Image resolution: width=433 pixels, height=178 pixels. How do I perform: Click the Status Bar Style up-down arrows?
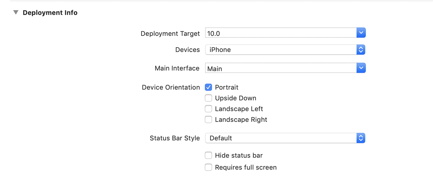(361, 138)
